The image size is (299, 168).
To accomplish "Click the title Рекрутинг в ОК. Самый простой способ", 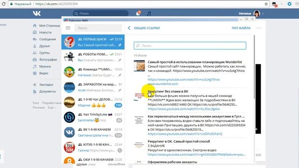I will point(179,141).
